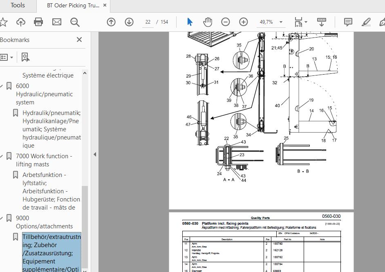Zoom in with the plus button

tap(243, 22)
